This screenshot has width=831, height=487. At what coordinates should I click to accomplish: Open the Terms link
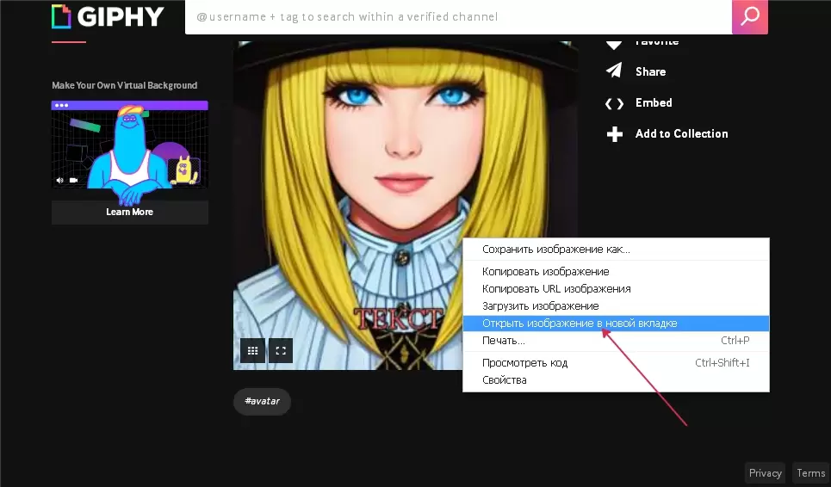click(x=810, y=473)
